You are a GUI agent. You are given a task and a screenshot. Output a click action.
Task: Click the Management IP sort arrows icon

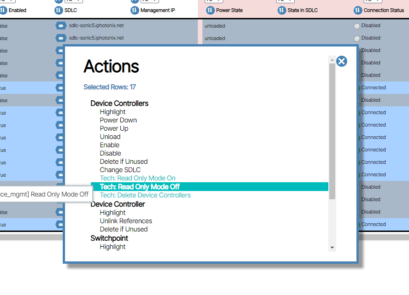tap(134, 10)
